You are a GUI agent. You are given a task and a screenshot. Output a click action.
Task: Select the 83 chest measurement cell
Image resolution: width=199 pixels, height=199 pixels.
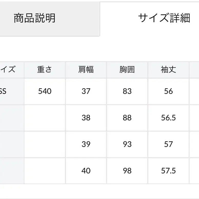[127, 91]
